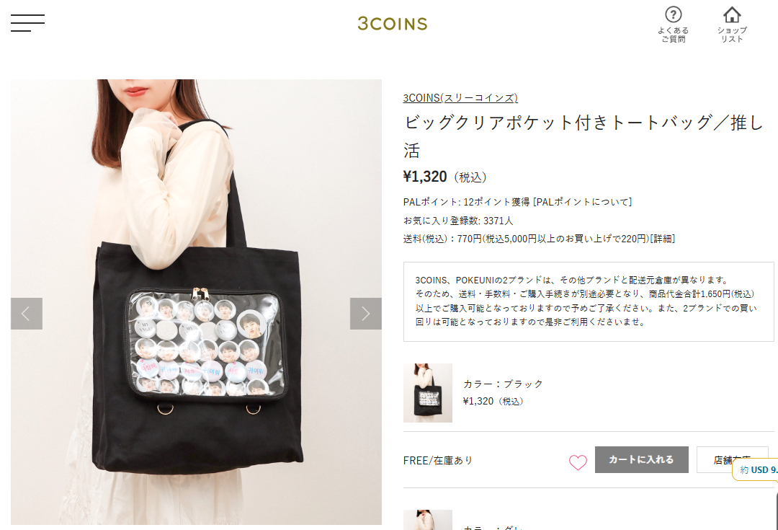Click the 3COINS logo
The height and width of the screenshot is (530, 778).
pyautogui.click(x=393, y=24)
